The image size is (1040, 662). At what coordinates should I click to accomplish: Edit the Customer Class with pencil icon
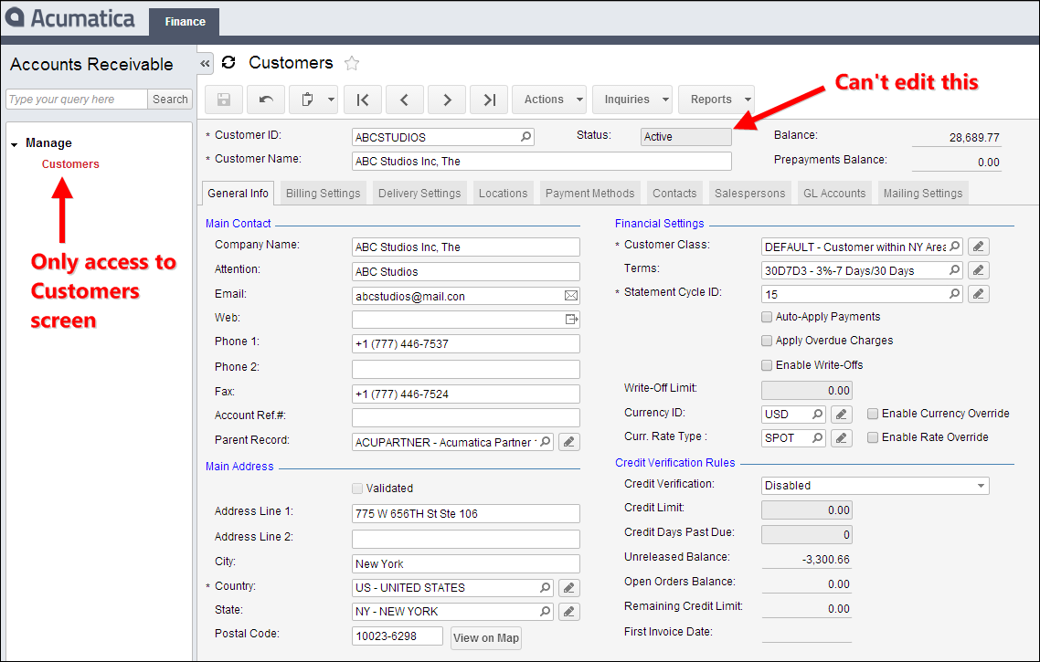coord(978,247)
